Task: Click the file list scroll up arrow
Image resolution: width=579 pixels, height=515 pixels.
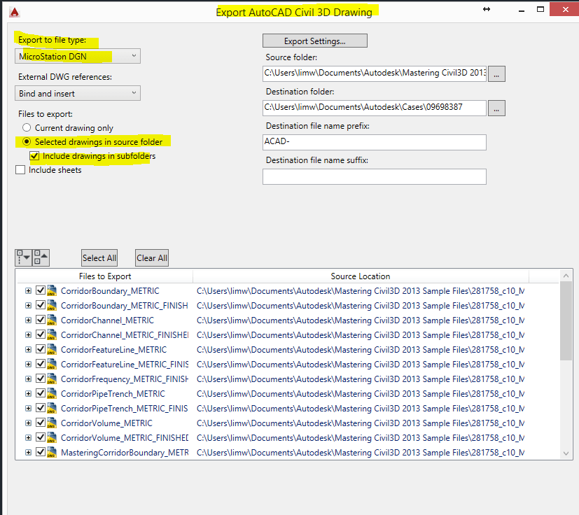Action: click(x=566, y=276)
